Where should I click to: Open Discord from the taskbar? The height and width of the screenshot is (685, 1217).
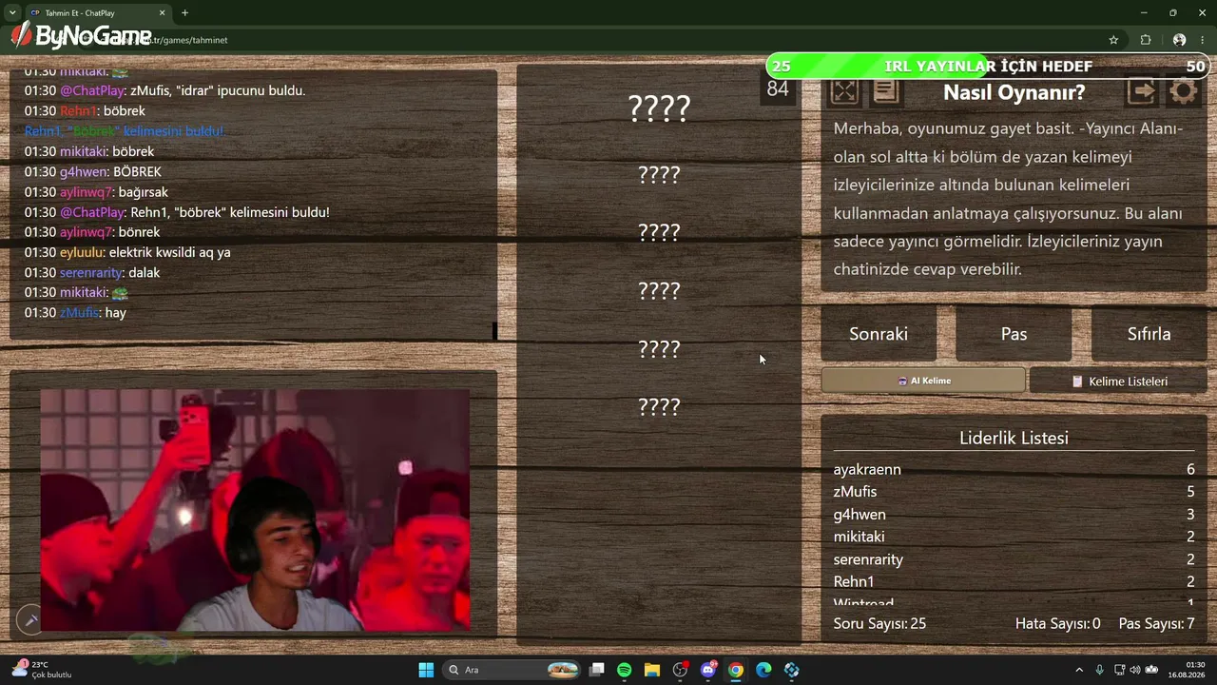(707, 670)
